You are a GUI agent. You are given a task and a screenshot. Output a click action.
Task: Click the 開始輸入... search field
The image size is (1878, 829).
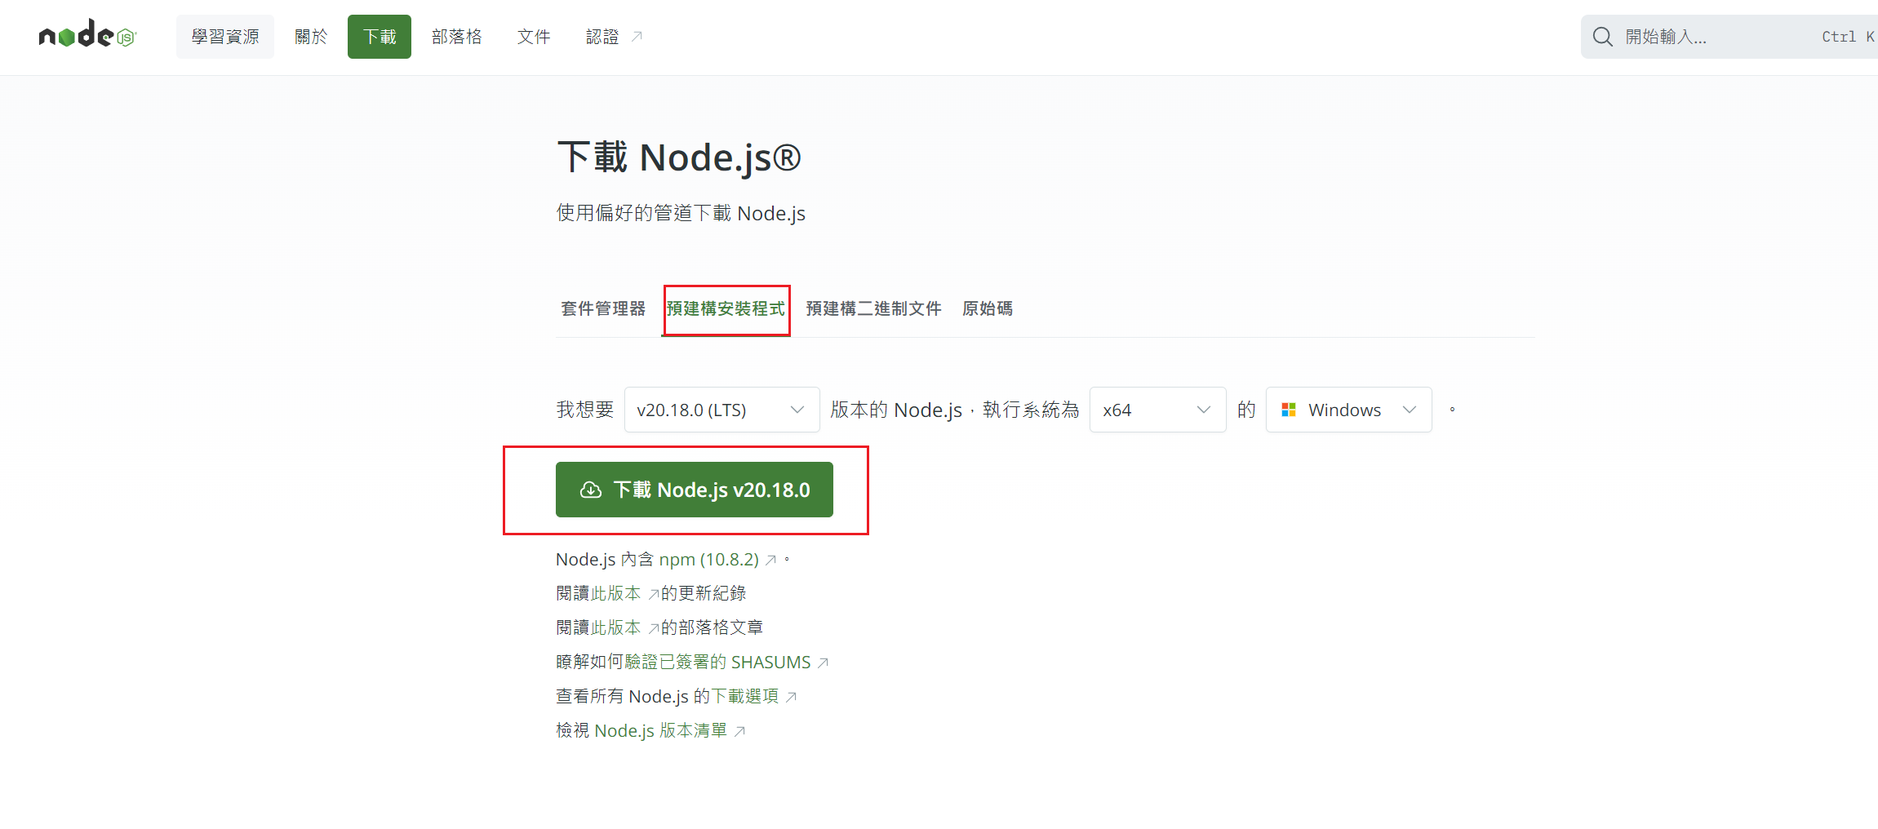[x=1729, y=37]
